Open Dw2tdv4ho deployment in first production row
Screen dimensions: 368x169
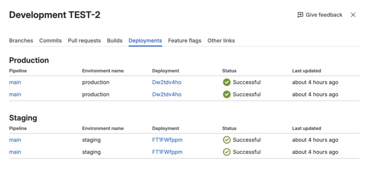[x=167, y=82]
